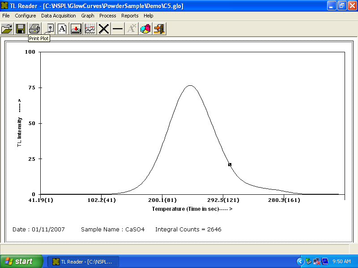Click the red download arrow toolbar icon

(x=76, y=29)
